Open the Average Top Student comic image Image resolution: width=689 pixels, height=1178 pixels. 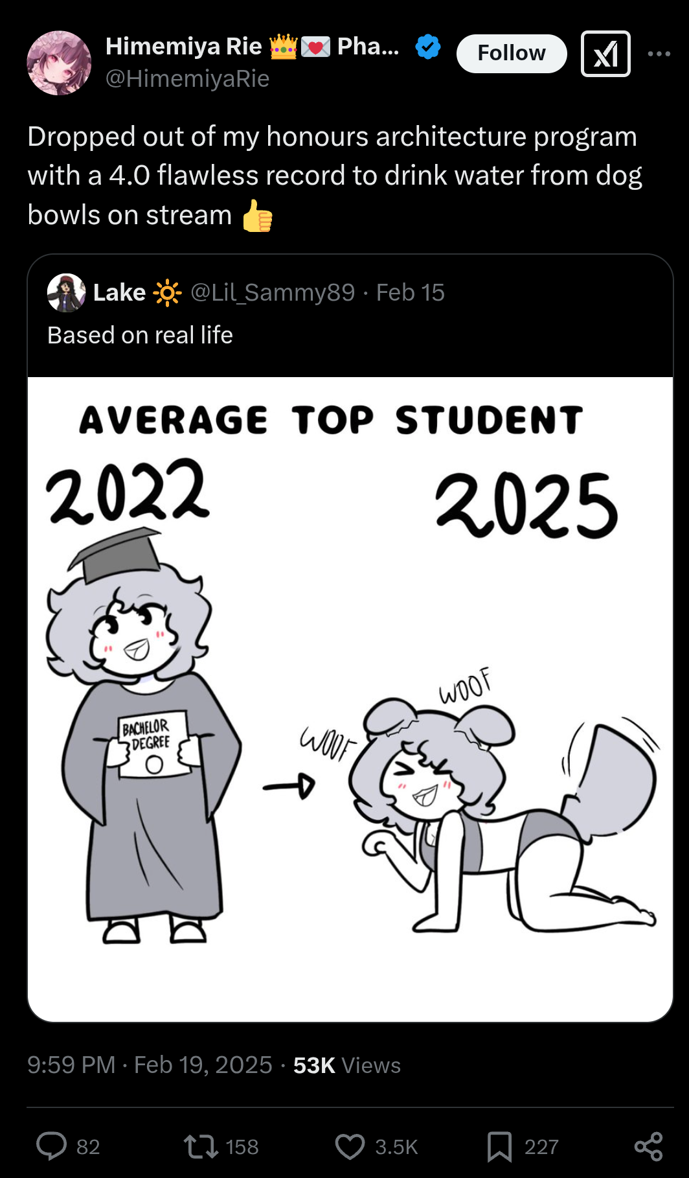click(x=350, y=699)
